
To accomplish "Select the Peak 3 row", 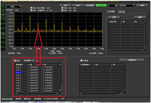I will point(37,75).
